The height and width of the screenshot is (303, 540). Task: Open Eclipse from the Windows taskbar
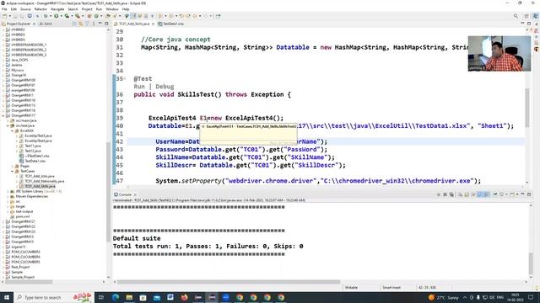(212, 297)
